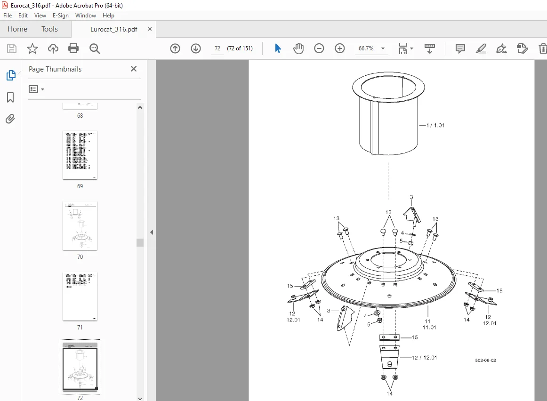Click thumbnail scrollbar up arrow

pyautogui.click(x=140, y=107)
